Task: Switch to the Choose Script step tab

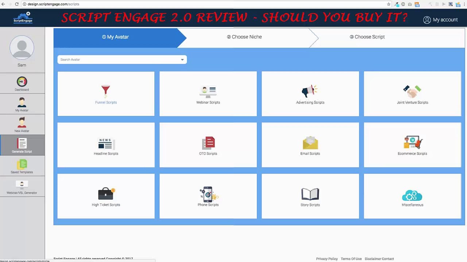Action: point(367,37)
